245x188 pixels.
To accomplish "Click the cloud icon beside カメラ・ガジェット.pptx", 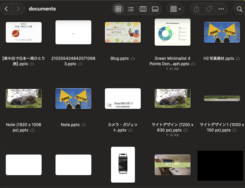I will 130,130.
